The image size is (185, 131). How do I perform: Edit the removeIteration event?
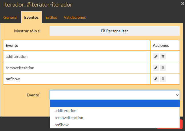tap(156, 68)
